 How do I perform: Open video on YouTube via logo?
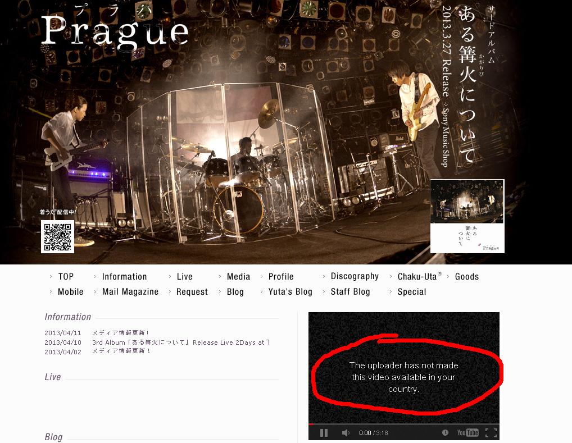coord(467,433)
